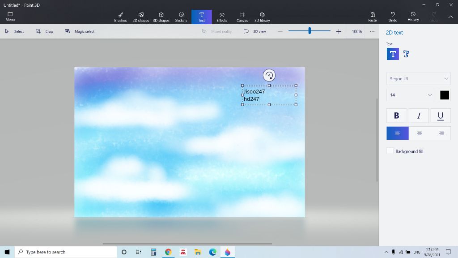
Task: Enable the Background fill checkbox
Action: pyautogui.click(x=390, y=151)
